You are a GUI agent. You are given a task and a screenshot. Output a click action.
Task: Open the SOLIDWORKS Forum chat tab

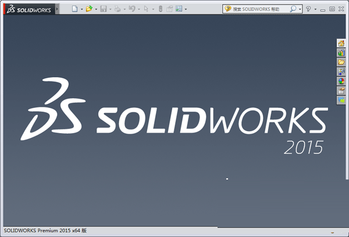pos(341,100)
